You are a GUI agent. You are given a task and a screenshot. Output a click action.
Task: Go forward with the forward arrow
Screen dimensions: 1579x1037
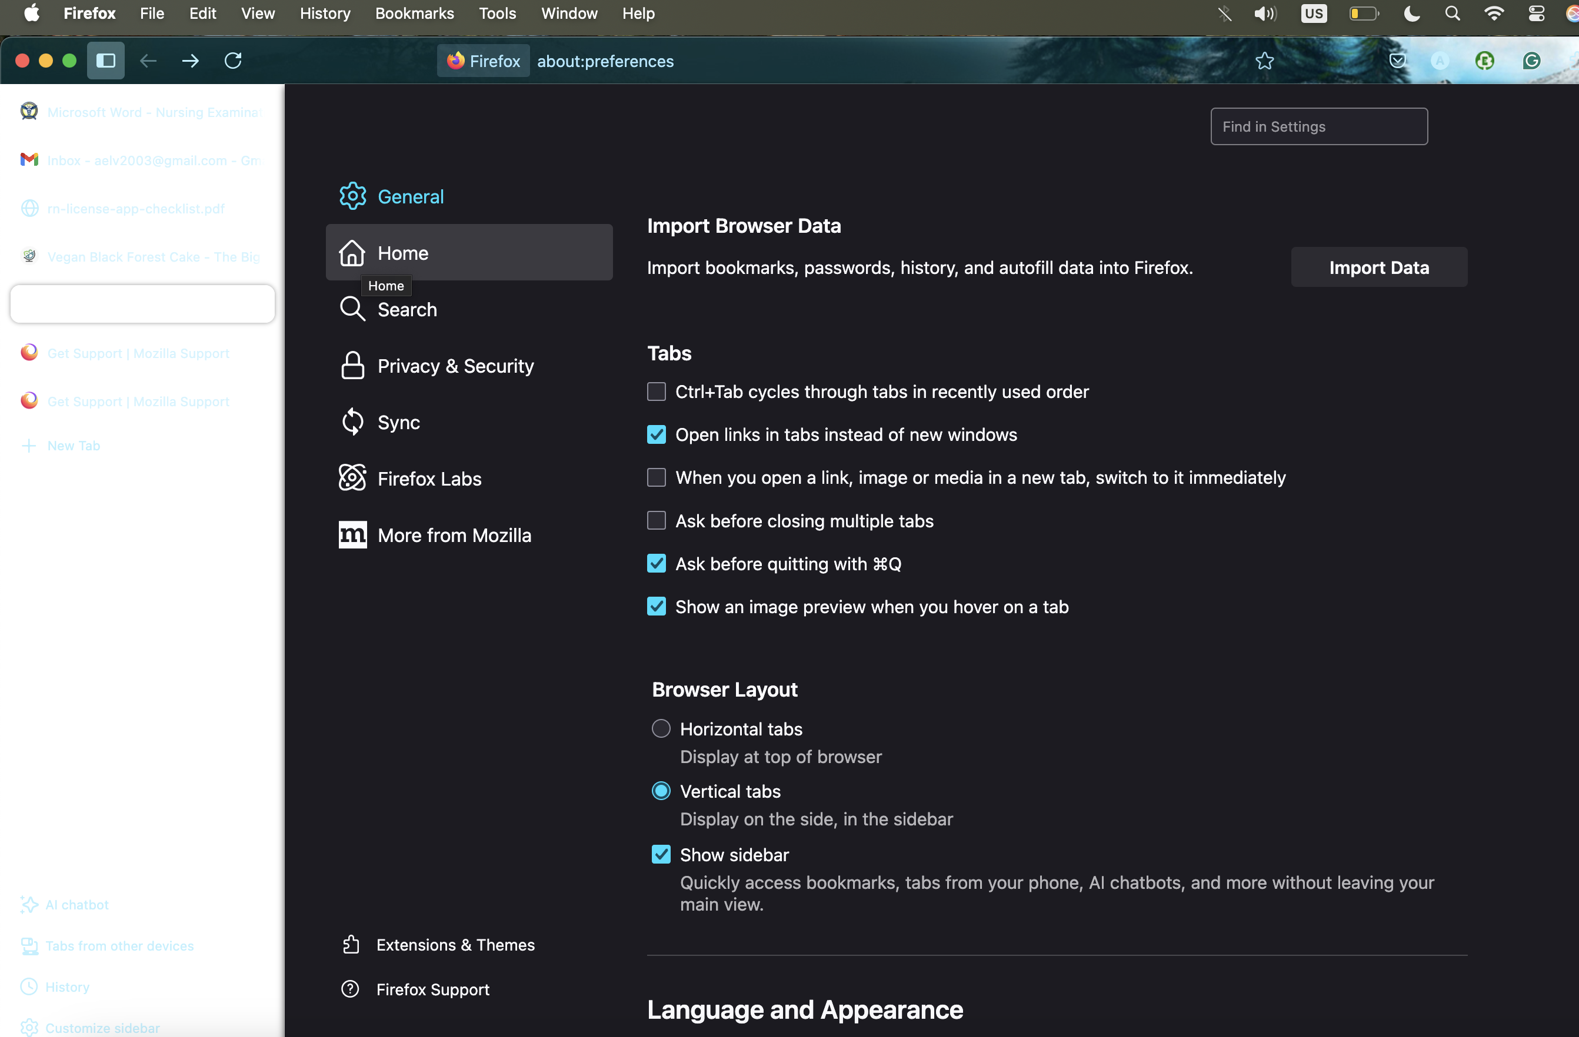[191, 61]
